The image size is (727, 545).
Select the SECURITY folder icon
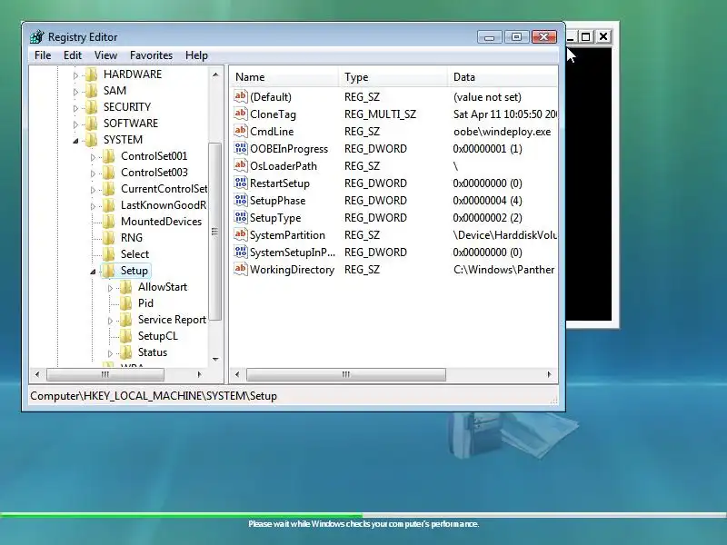tap(92, 107)
